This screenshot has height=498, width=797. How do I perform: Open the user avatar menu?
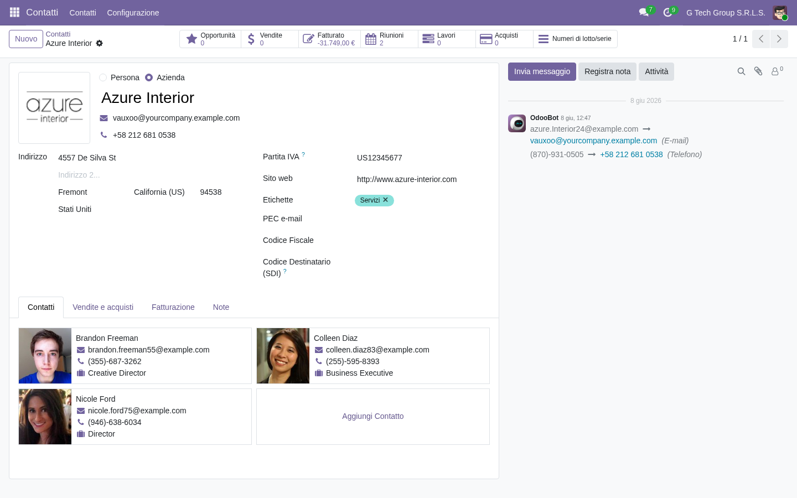(x=780, y=13)
